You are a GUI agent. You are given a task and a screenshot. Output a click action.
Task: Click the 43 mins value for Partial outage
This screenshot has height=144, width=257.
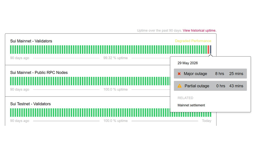(236, 86)
